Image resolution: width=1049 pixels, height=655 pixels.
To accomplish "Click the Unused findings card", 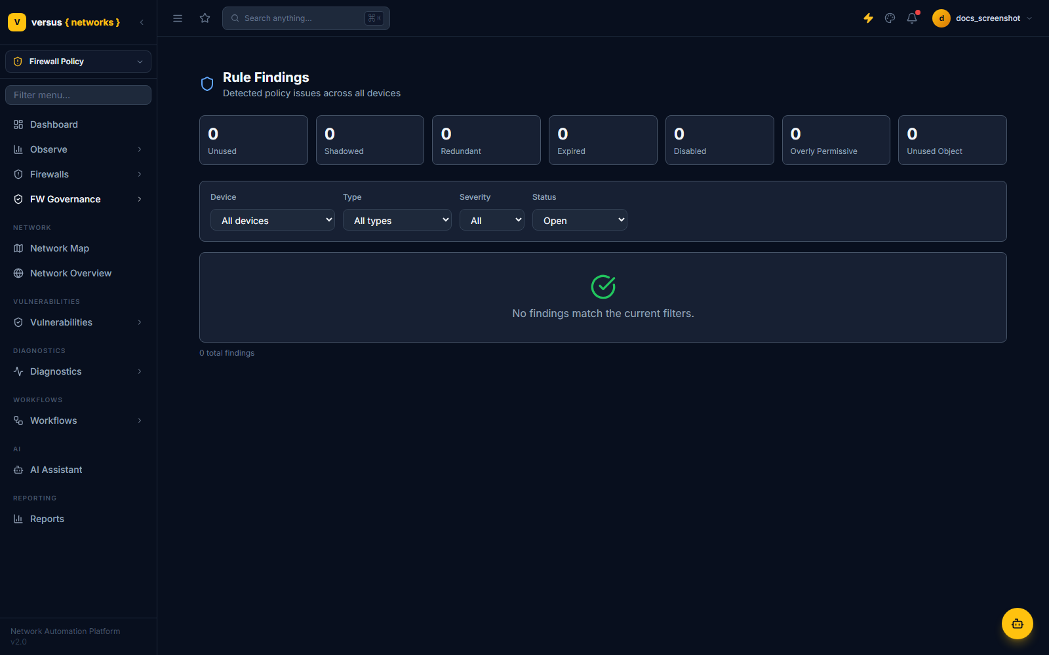I will (254, 140).
